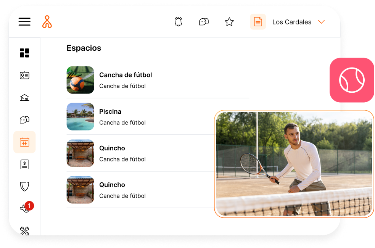Viewport: 375px width, 248px height.
Task: Click the Cancha de fútbol thumbnail
Action: tap(80, 80)
